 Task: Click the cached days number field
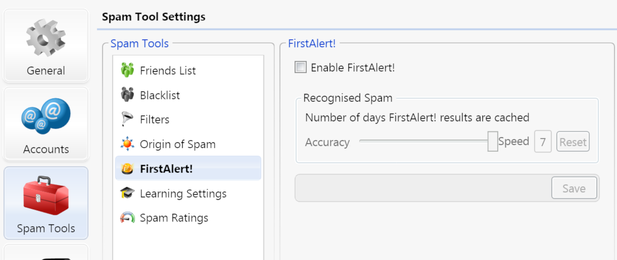543,142
